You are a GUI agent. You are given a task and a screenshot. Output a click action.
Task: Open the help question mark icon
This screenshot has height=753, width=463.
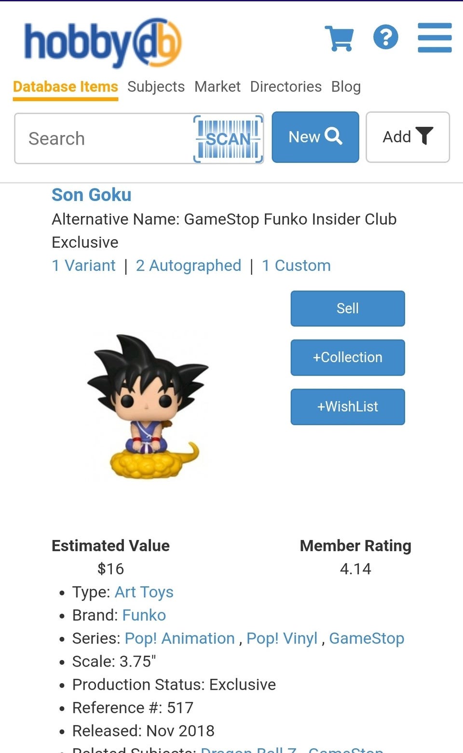[386, 37]
